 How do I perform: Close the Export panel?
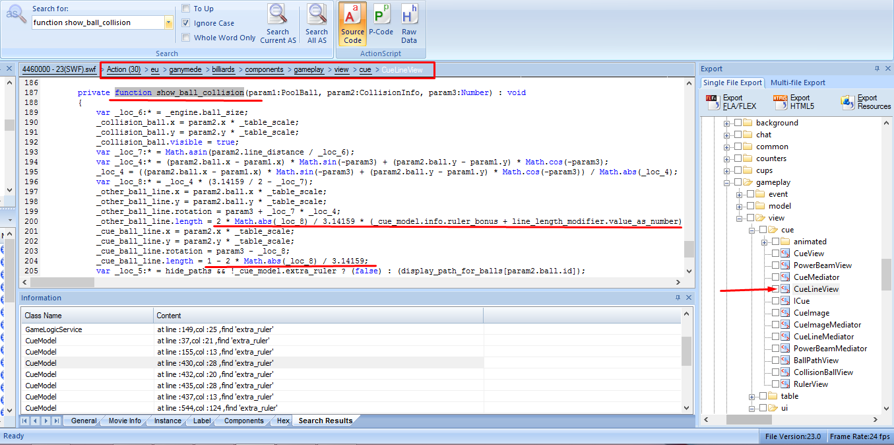pos(887,69)
